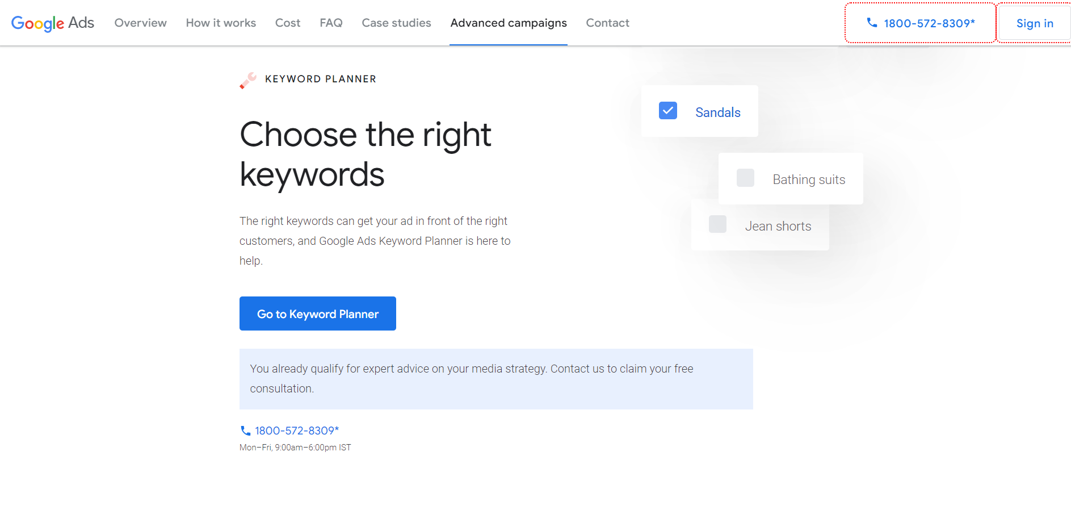Open the Cost page

[x=288, y=23]
